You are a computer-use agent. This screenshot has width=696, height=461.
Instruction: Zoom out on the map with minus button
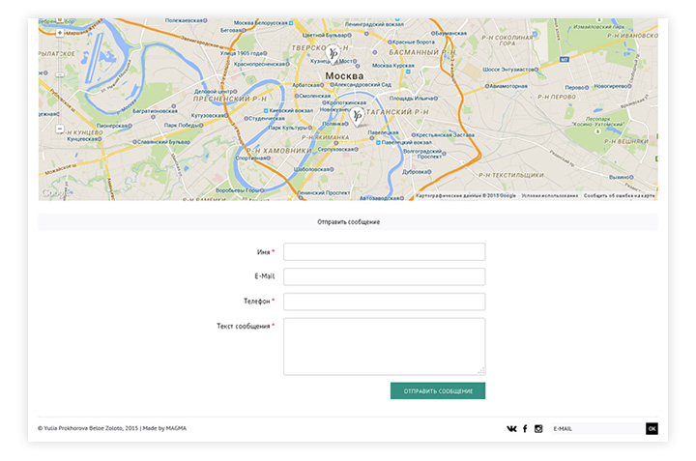click(x=60, y=129)
